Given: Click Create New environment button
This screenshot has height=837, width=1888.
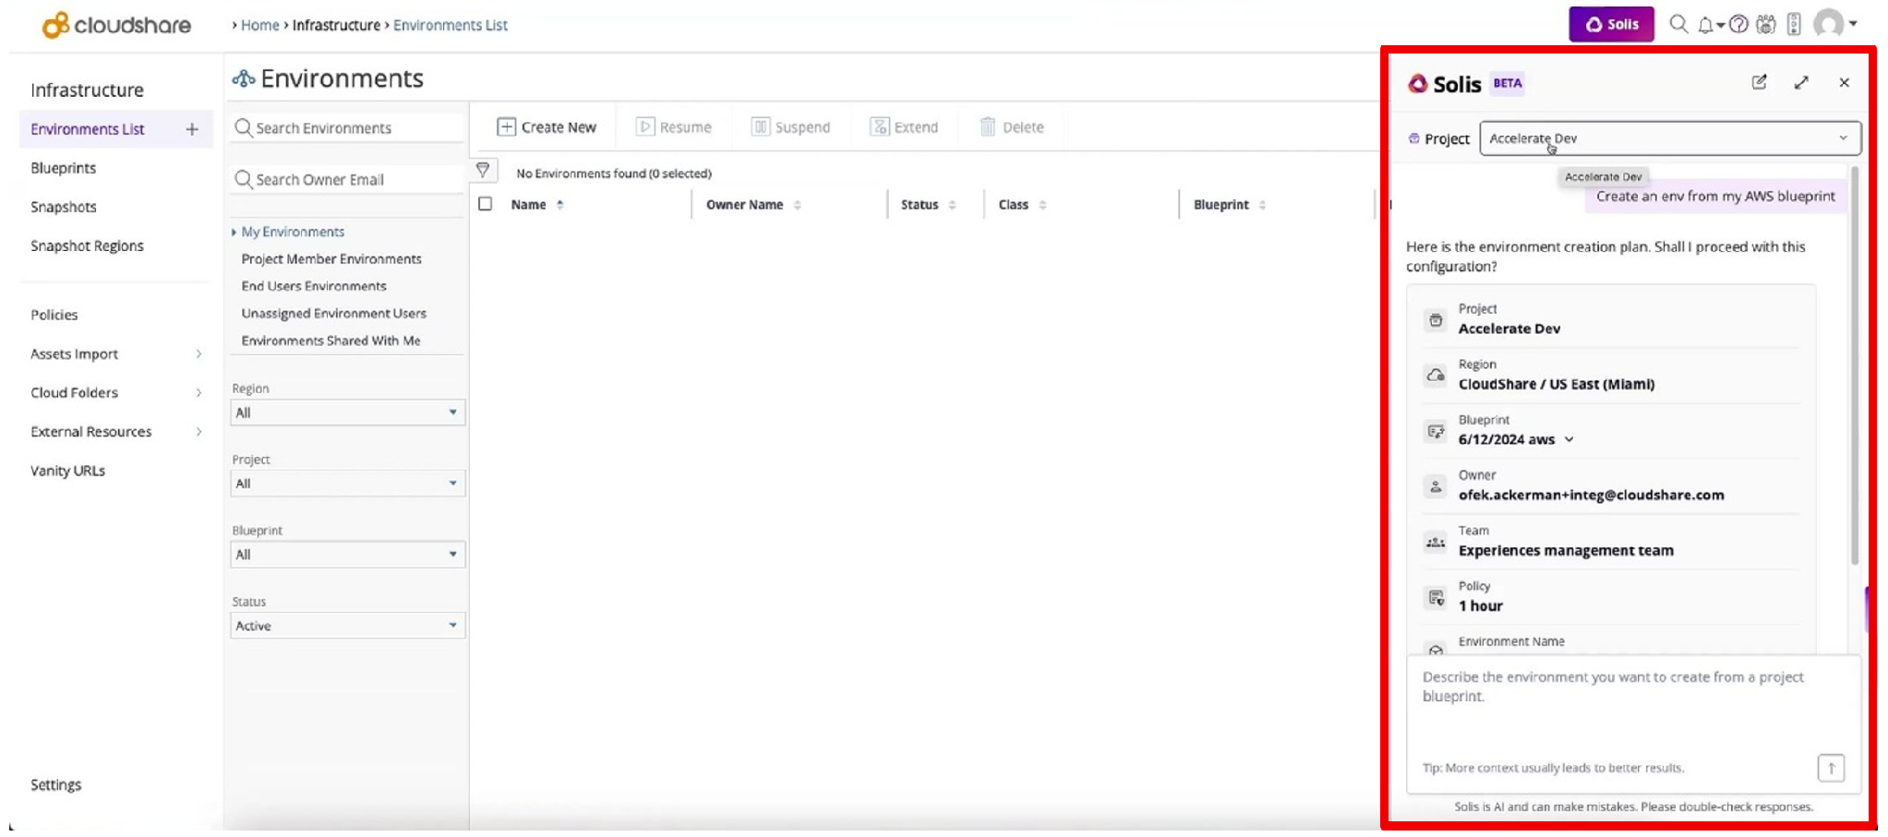Looking at the screenshot, I should pyautogui.click(x=547, y=127).
